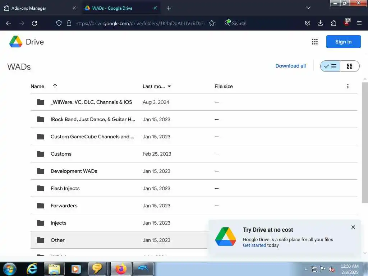This screenshot has height=276, width=368.
Task: Open the Other folder
Action: [119, 240]
